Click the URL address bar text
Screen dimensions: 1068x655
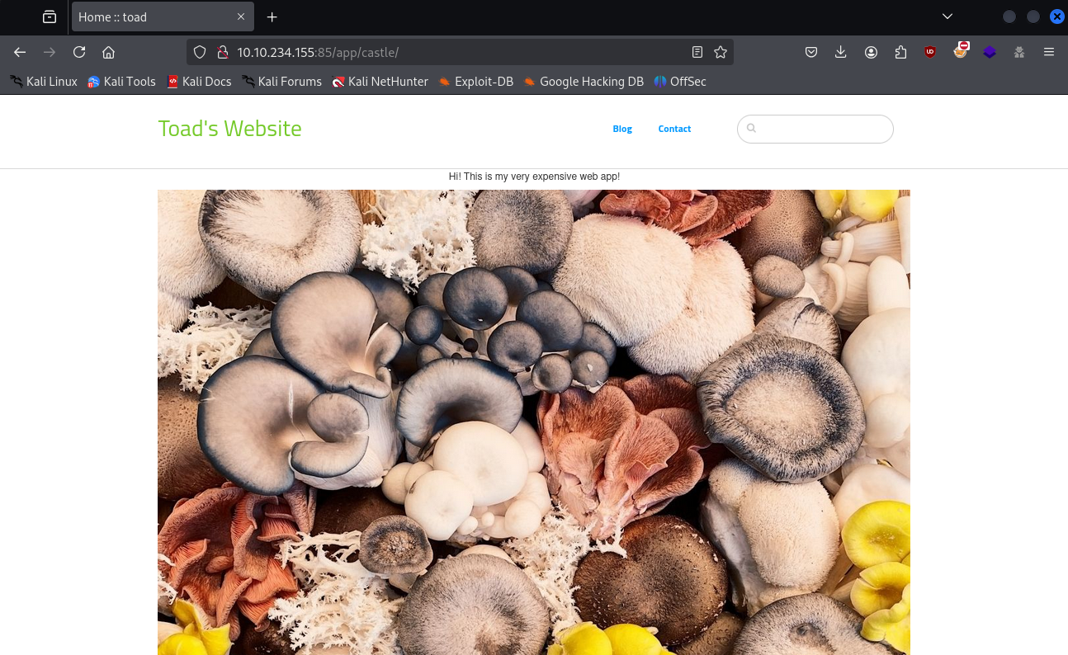318,52
